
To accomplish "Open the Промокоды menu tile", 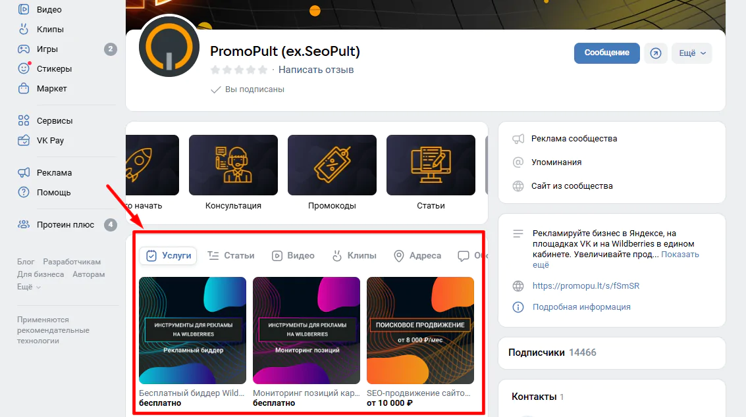I will coord(332,165).
